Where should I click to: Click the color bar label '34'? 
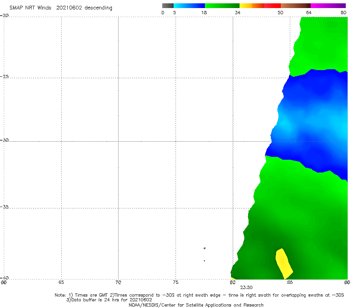pos(238,12)
